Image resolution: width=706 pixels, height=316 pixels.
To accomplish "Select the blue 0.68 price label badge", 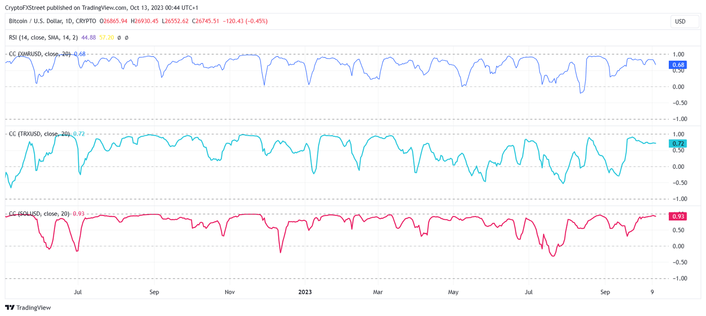I will point(677,65).
